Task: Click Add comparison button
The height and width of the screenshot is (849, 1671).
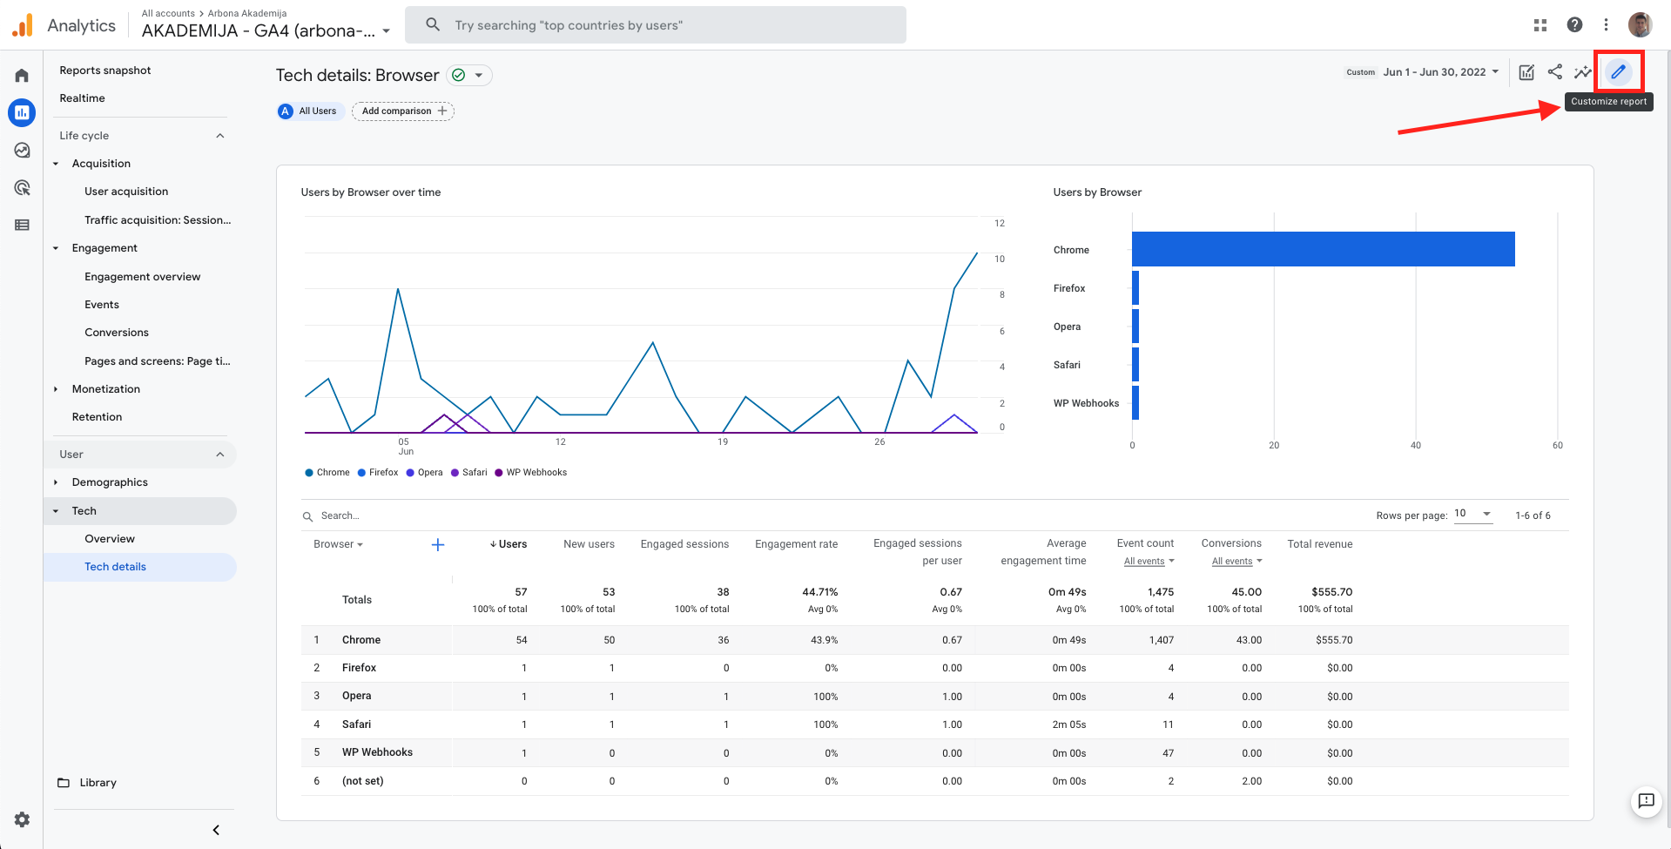Action: [403, 111]
